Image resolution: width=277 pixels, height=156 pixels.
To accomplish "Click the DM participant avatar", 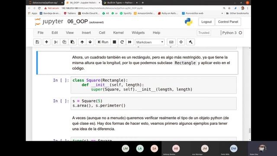I will [x=234, y=148].
